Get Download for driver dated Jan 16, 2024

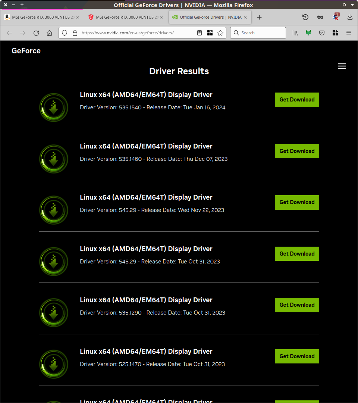297,100
